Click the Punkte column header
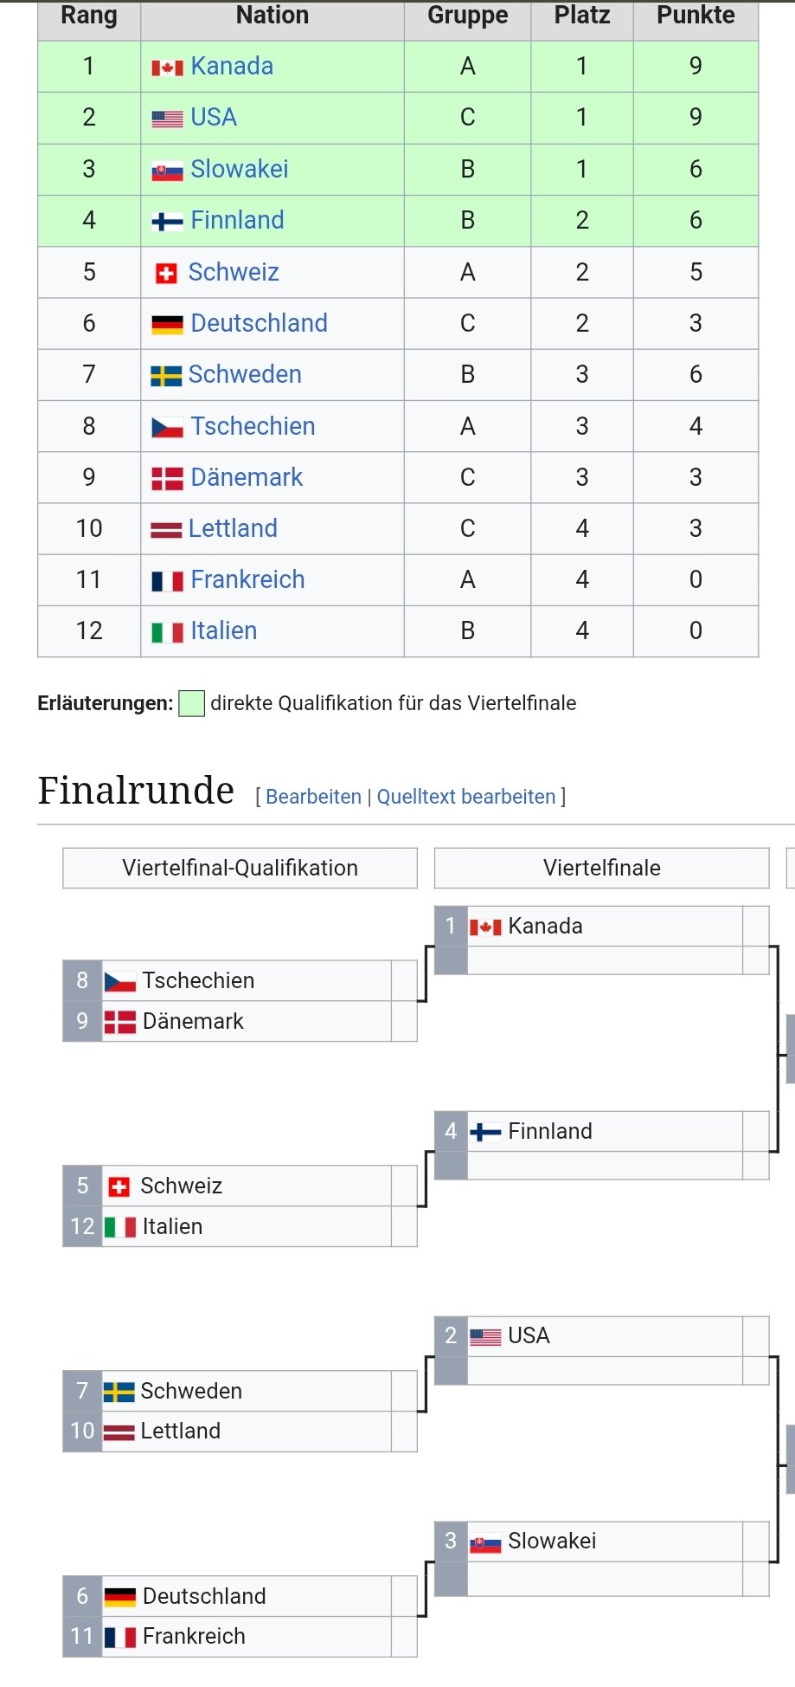Viewport: 795px width, 1687px height. (x=696, y=16)
